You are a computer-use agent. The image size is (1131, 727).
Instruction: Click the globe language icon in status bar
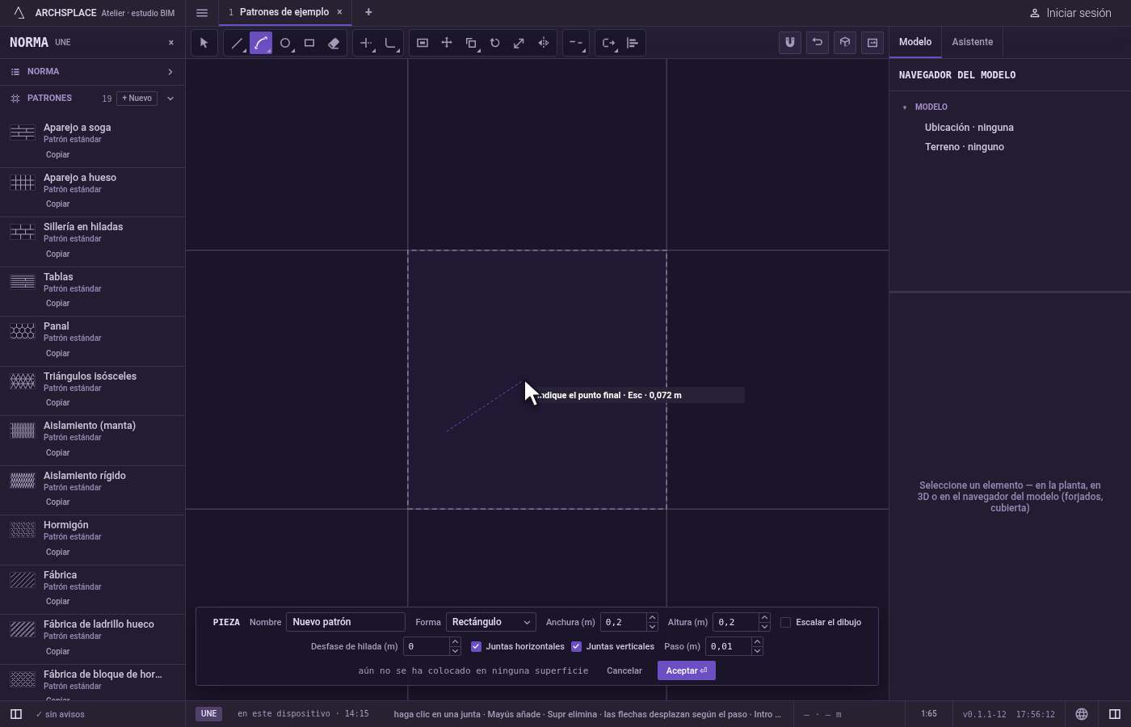pyautogui.click(x=1082, y=714)
